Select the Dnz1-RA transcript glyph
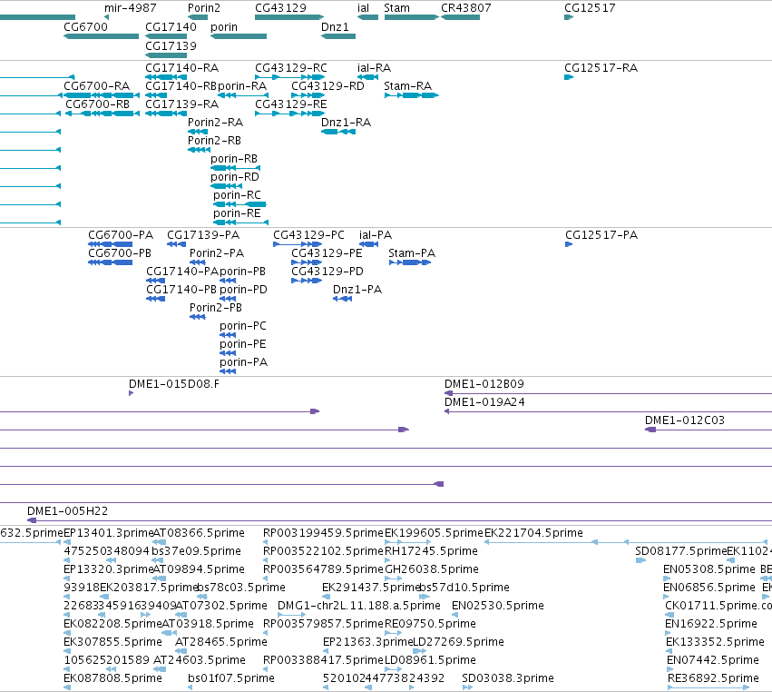Image resolution: width=772 pixels, height=692 pixels. click(x=338, y=132)
